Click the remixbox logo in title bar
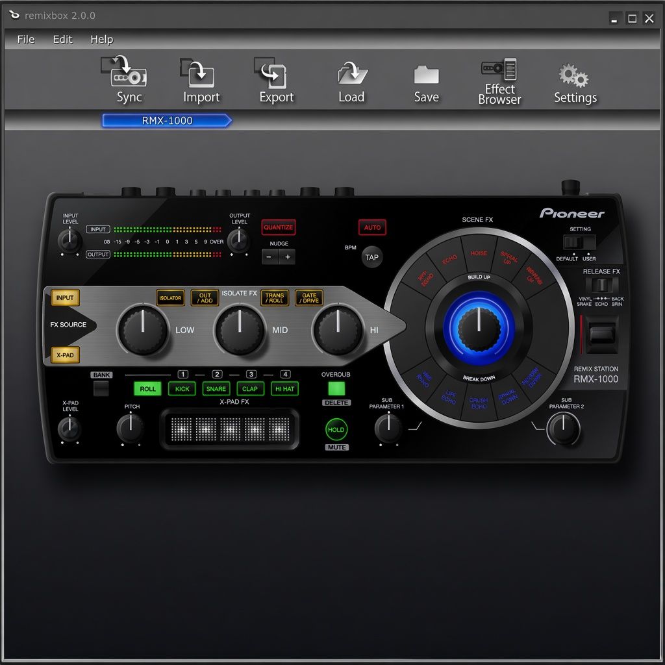The image size is (665, 665). click(x=14, y=16)
